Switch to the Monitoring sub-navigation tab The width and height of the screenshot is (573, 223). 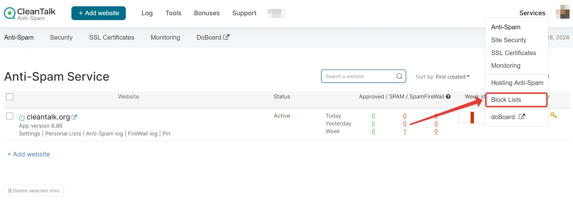pyautogui.click(x=165, y=37)
